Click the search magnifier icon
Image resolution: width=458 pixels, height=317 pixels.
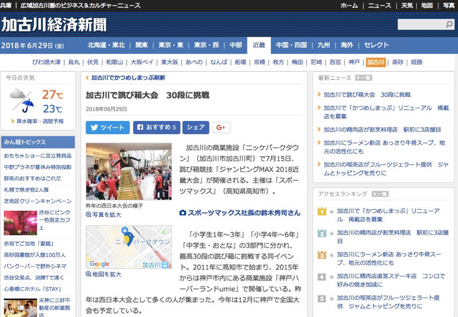tap(449, 24)
